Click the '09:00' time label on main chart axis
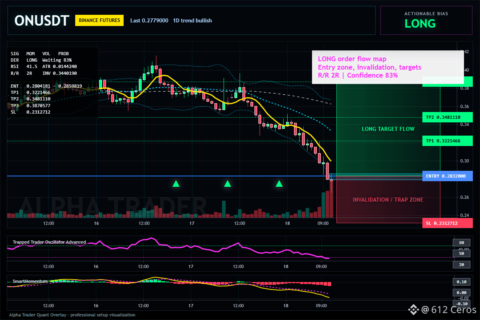480x320 pixels. coord(323,223)
